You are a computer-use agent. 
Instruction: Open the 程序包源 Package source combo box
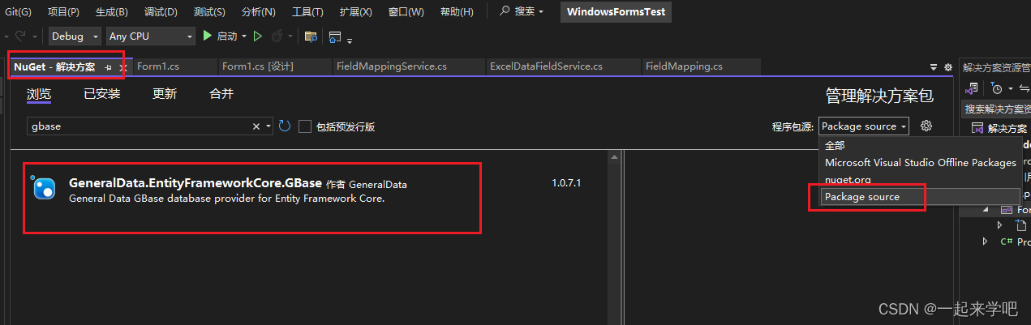click(x=864, y=126)
